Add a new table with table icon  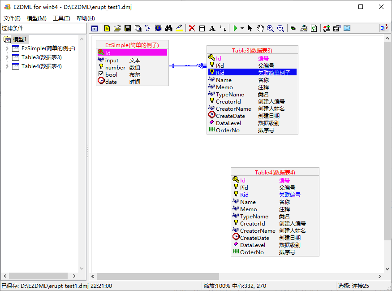(202, 29)
